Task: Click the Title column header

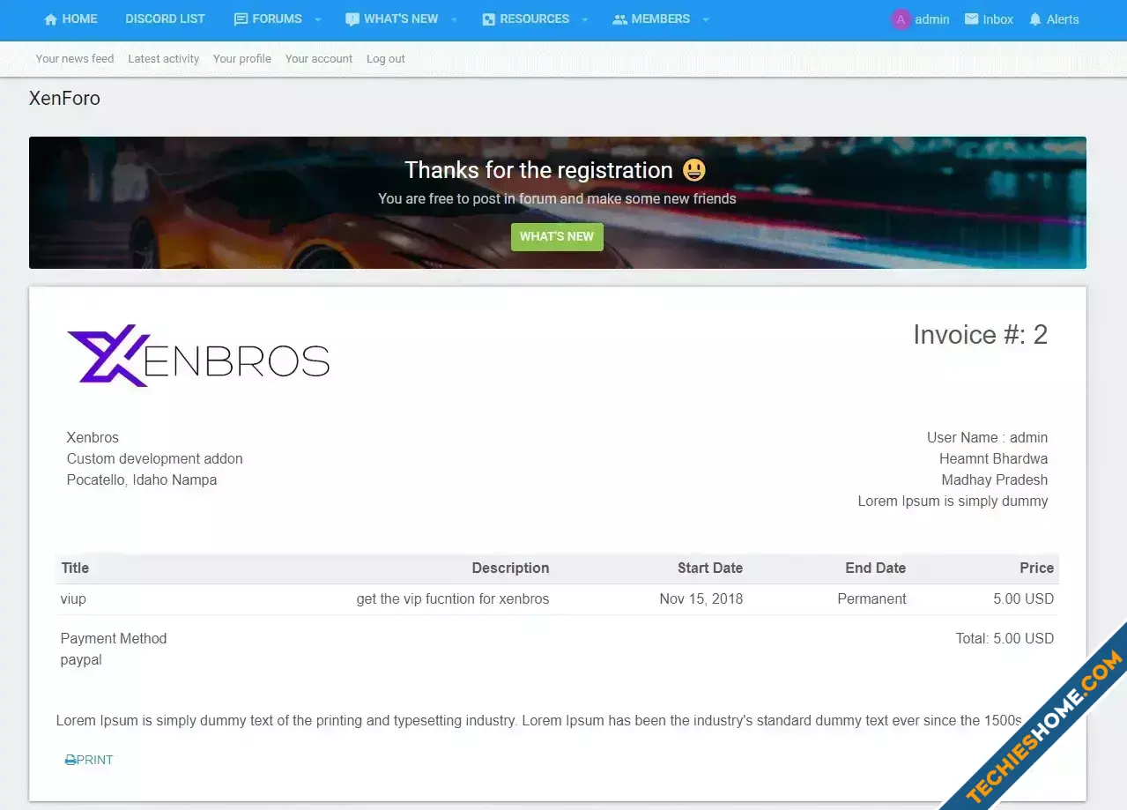Action: (x=75, y=568)
